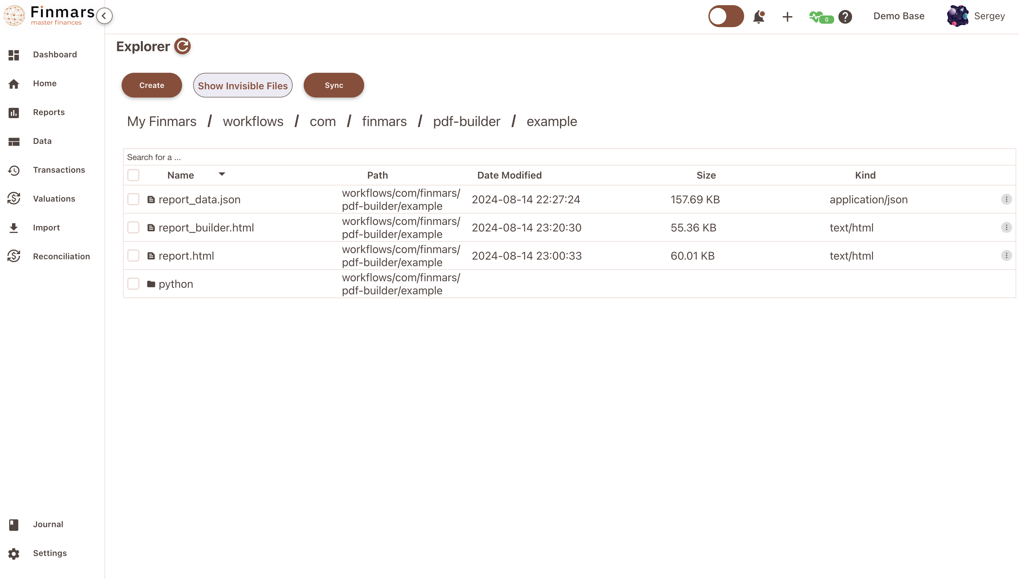This screenshot has width=1019, height=579.
Task: Click the Sergey avatar image
Action: [x=958, y=16]
